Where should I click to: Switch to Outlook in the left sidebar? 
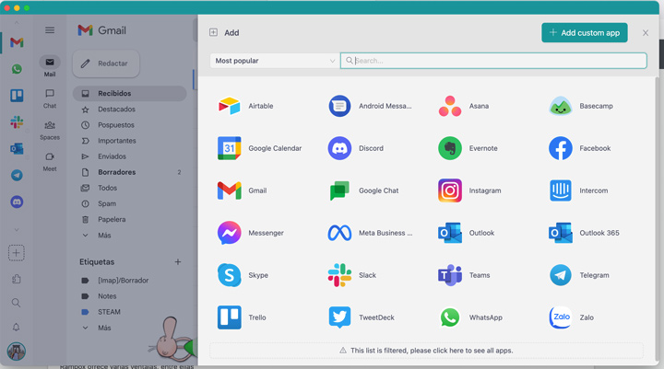pyautogui.click(x=17, y=149)
